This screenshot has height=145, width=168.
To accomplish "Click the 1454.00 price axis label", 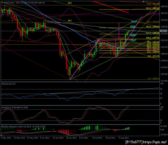I will click(164, 13).
